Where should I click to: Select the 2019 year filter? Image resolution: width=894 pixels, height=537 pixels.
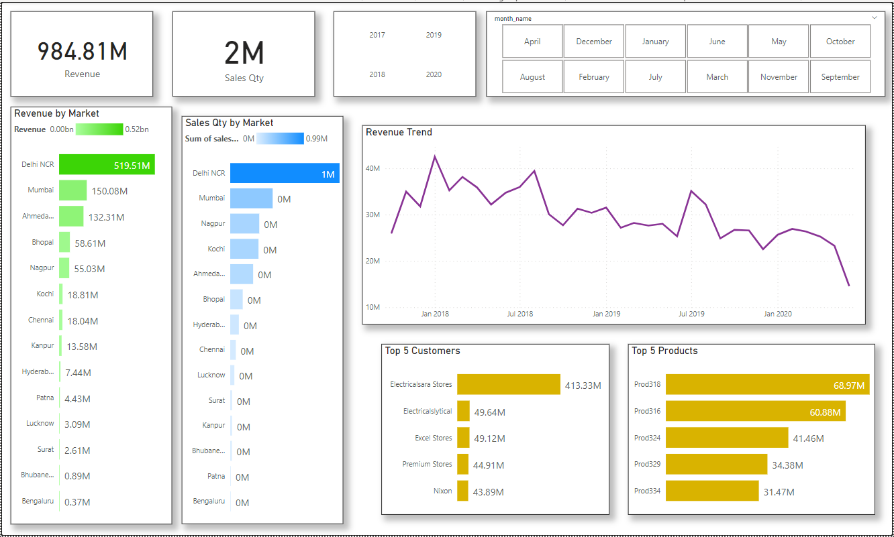click(x=433, y=35)
